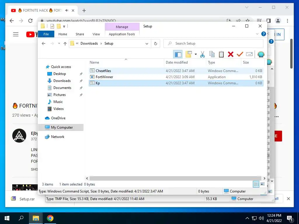Open Customize Quick Access Toolbar dropdown

[64, 27]
